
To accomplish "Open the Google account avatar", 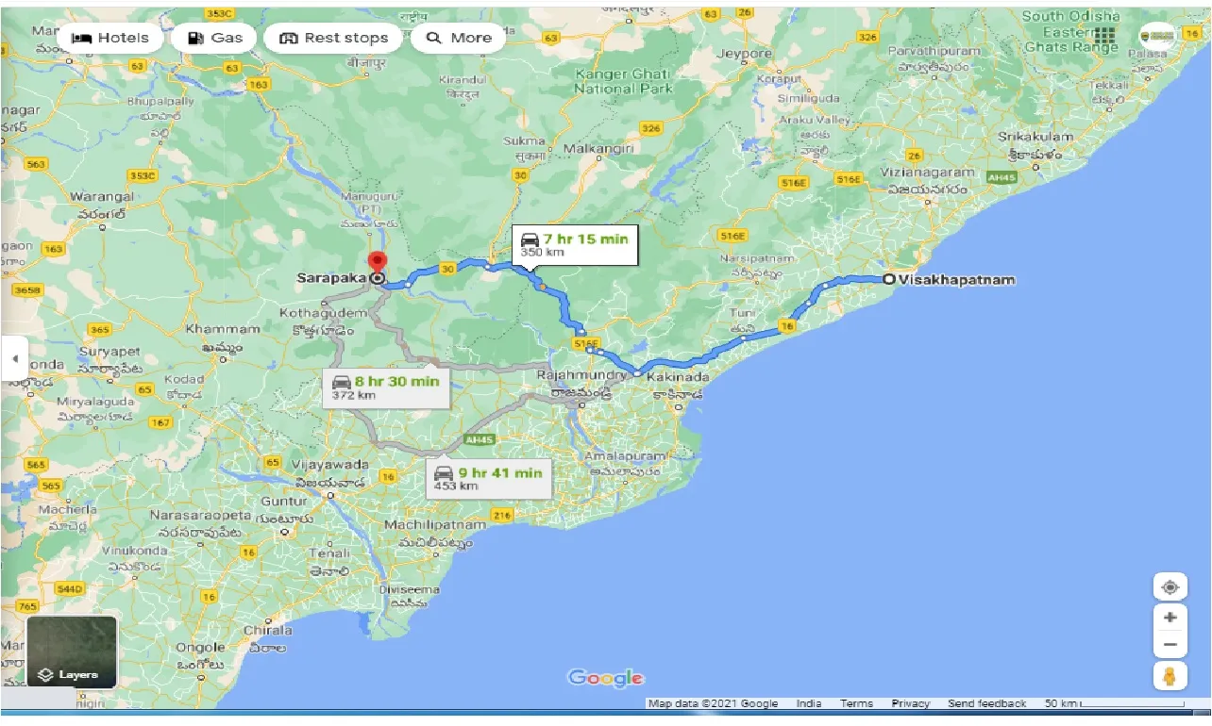I will coord(1156,37).
